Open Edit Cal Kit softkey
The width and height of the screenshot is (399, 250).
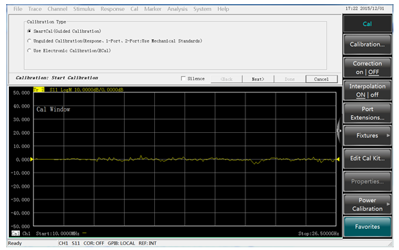click(367, 158)
